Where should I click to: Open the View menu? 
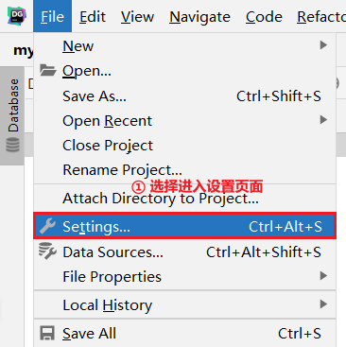coord(137,17)
